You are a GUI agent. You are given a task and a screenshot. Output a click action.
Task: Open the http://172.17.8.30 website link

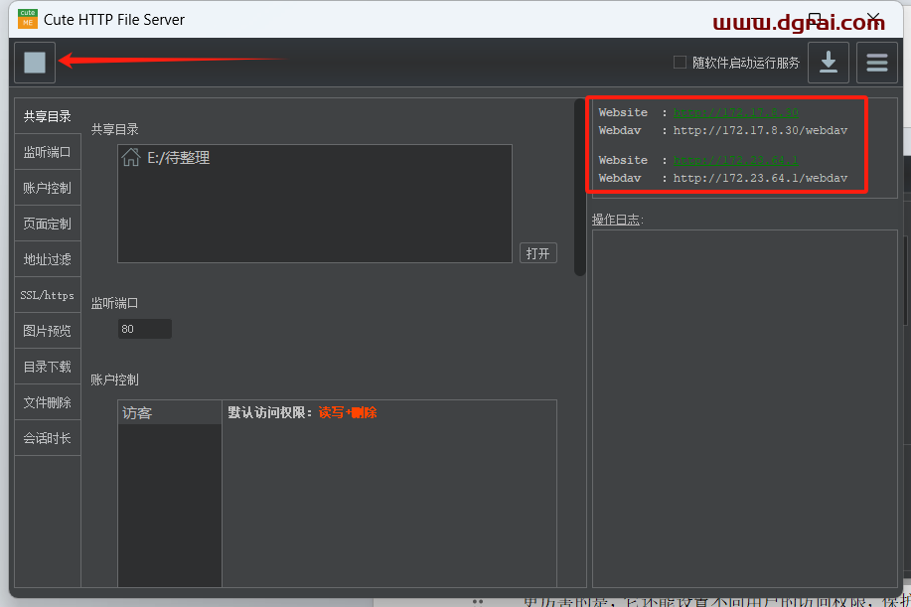coord(735,112)
